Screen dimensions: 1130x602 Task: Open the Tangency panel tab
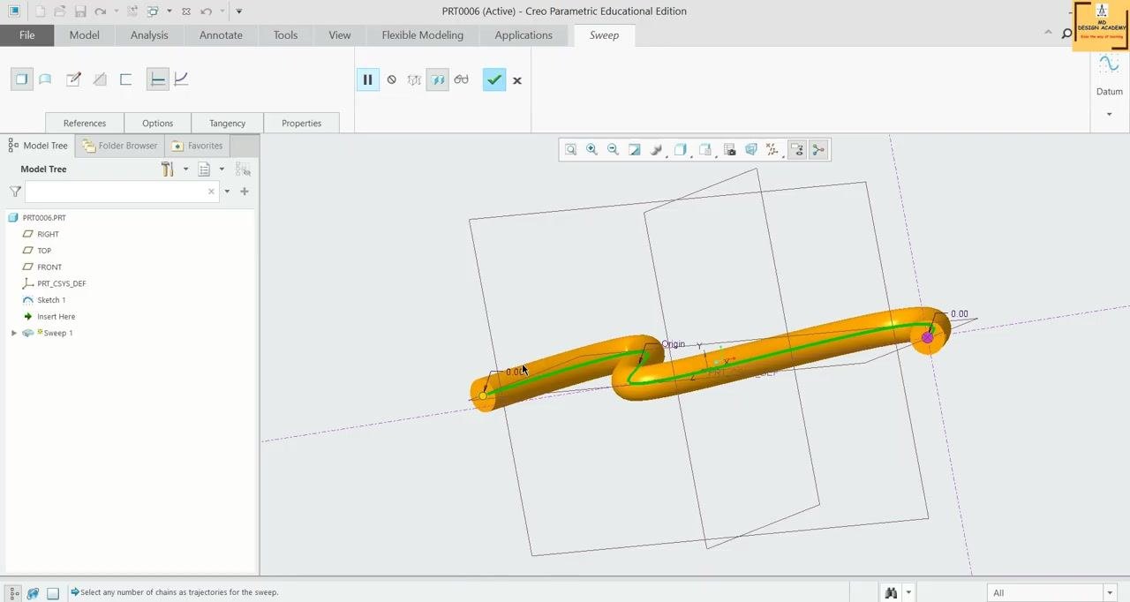[x=227, y=123]
